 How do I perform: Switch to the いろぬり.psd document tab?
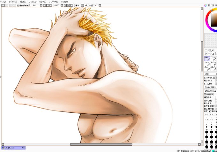coord(13,148)
